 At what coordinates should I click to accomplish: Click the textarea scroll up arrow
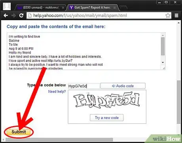click(163, 35)
